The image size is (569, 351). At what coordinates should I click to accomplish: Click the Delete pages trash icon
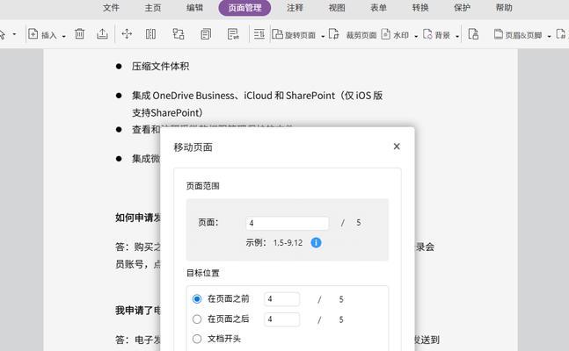(x=79, y=34)
